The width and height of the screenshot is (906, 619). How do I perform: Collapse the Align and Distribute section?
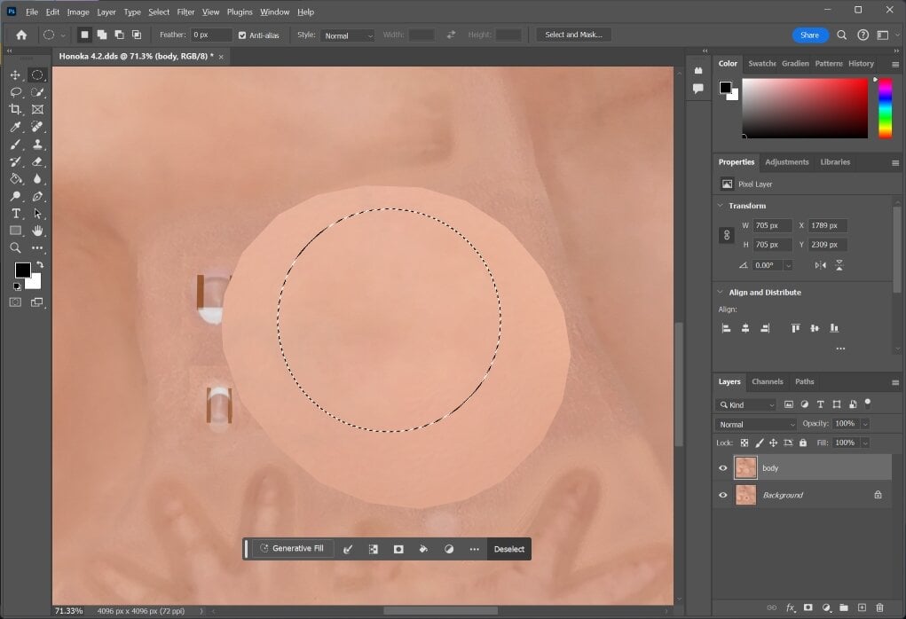720,292
